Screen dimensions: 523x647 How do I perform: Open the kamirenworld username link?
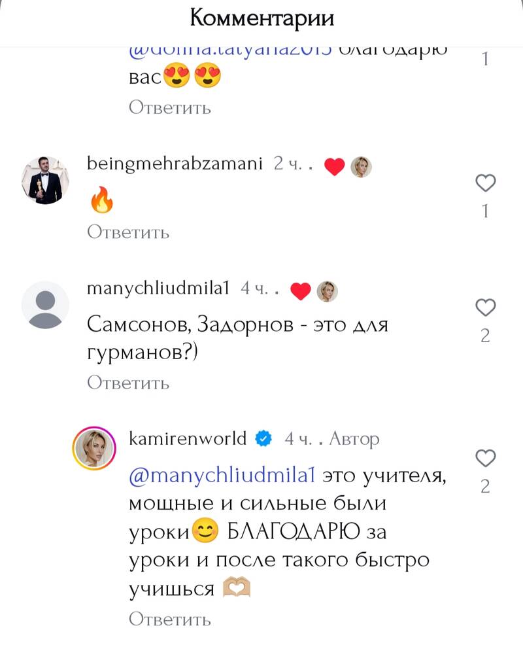pyautogui.click(x=188, y=438)
